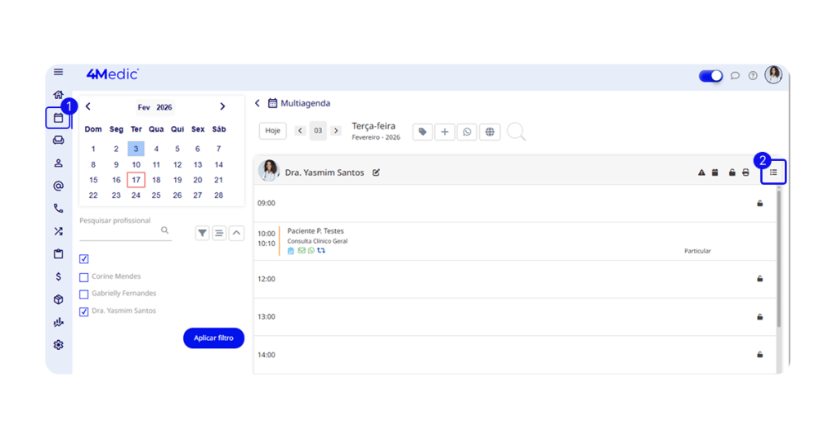Open the list view icon for agenda
Viewport: 837px width, 439px height.
[x=773, y=172]
